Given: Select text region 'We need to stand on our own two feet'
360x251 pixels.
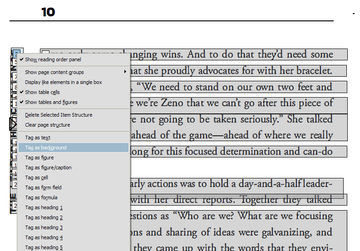Looking at the screenshot, I should pos(225,87).
